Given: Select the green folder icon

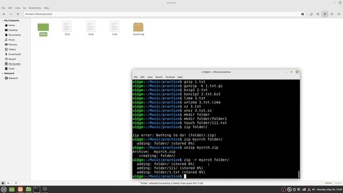Looking at the screenshot, I should 43,27.
